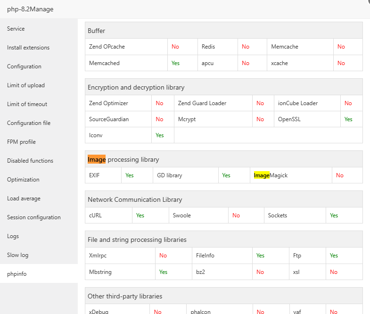Open Session configuration in sidebar
The height and width of the screenshot is (314, 370).
click(x=34, y=217)
